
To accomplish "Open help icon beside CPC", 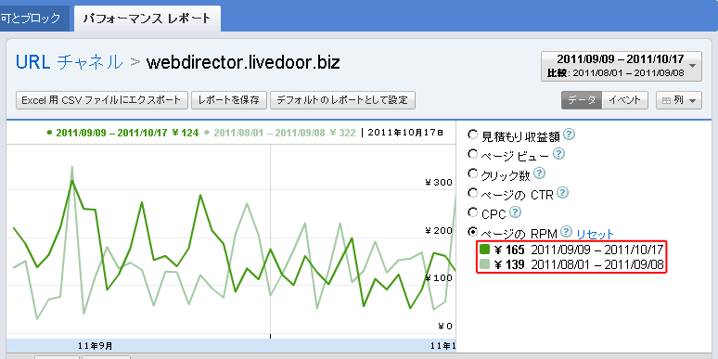I will (516, 212).
